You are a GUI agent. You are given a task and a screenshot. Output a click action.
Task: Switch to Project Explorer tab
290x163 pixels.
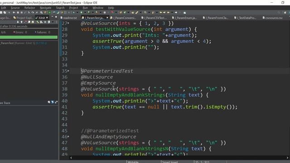(23, 18)
